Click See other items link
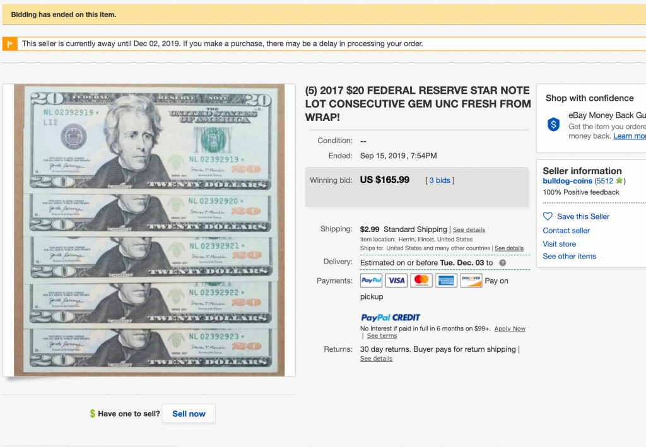Image resolution: width=646 pixels, height=447 pixels. click(569, 257)
